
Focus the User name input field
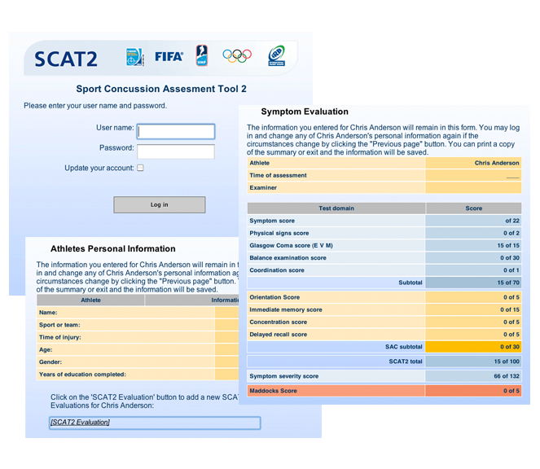(176, 132)
